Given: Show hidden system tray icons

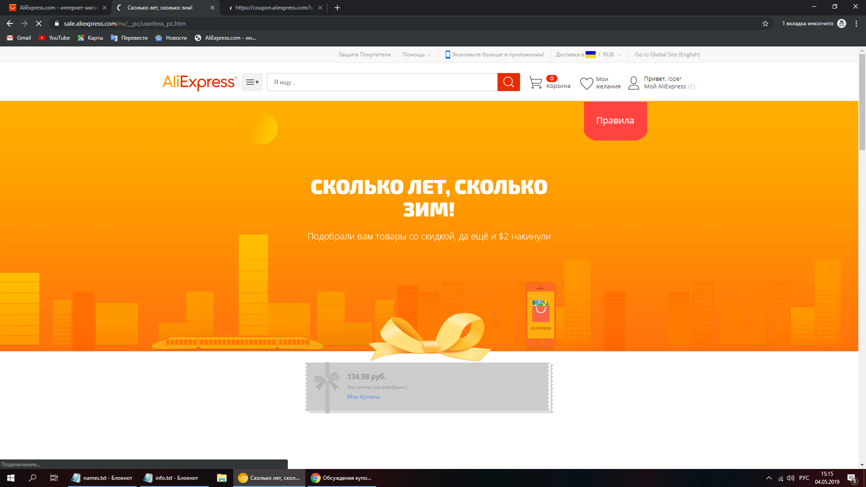Looking at the screenshot, I should click(x=769, y=478).
